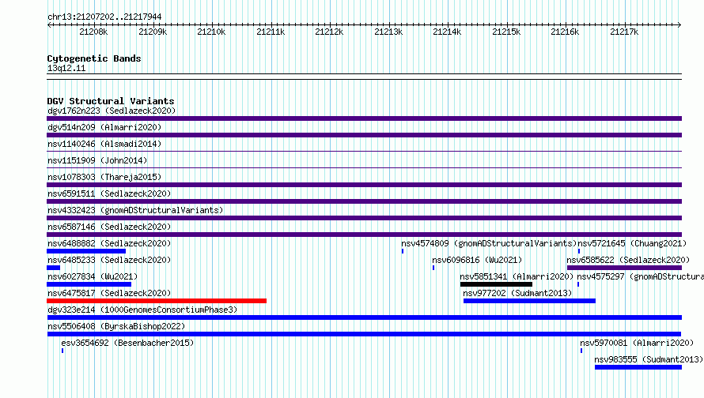
Task: Click the purple bar under dgv514n209
Action: click(364, 135)
